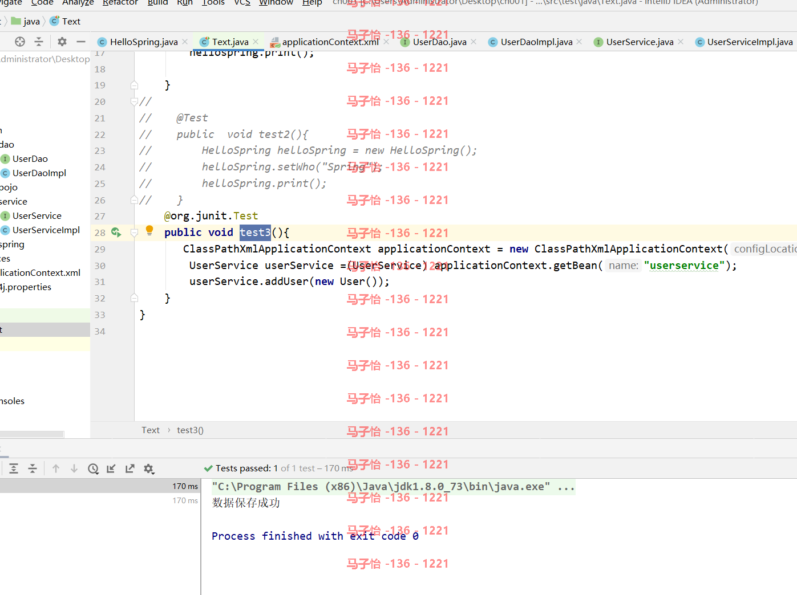Open the Refactor menu
This screenshot has width=797, height=595.
click(120, 3)
